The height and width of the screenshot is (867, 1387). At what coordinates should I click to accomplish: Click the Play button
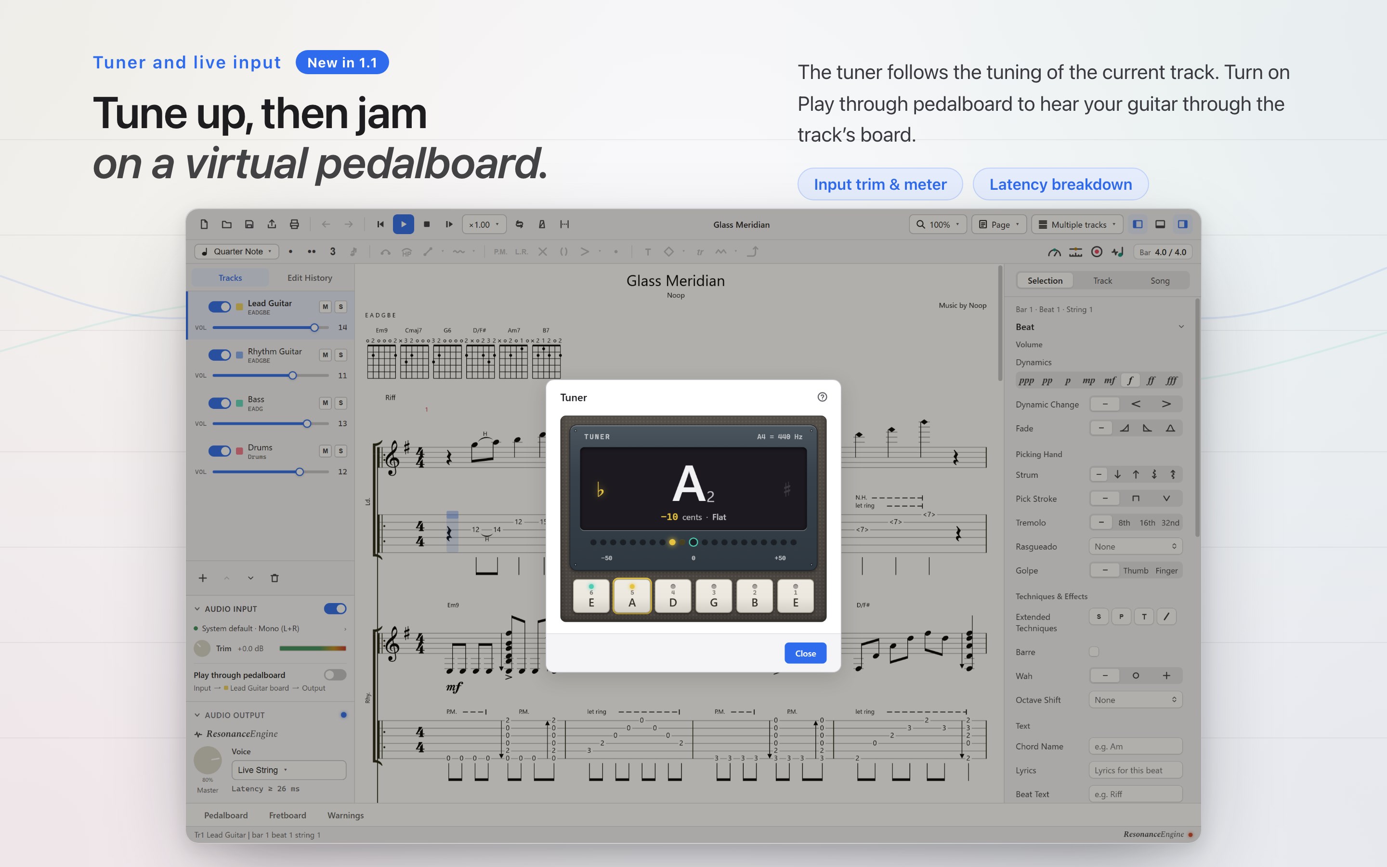tap(404, 224)
